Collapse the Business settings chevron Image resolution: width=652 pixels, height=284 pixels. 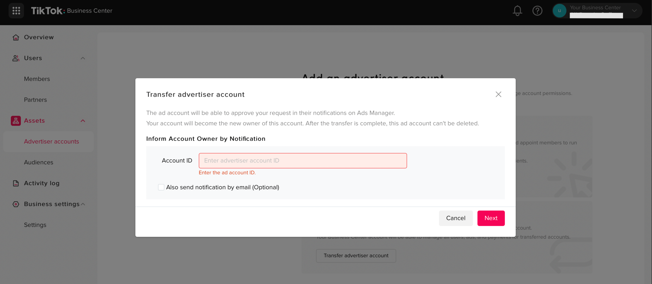(x=83, y=204)
